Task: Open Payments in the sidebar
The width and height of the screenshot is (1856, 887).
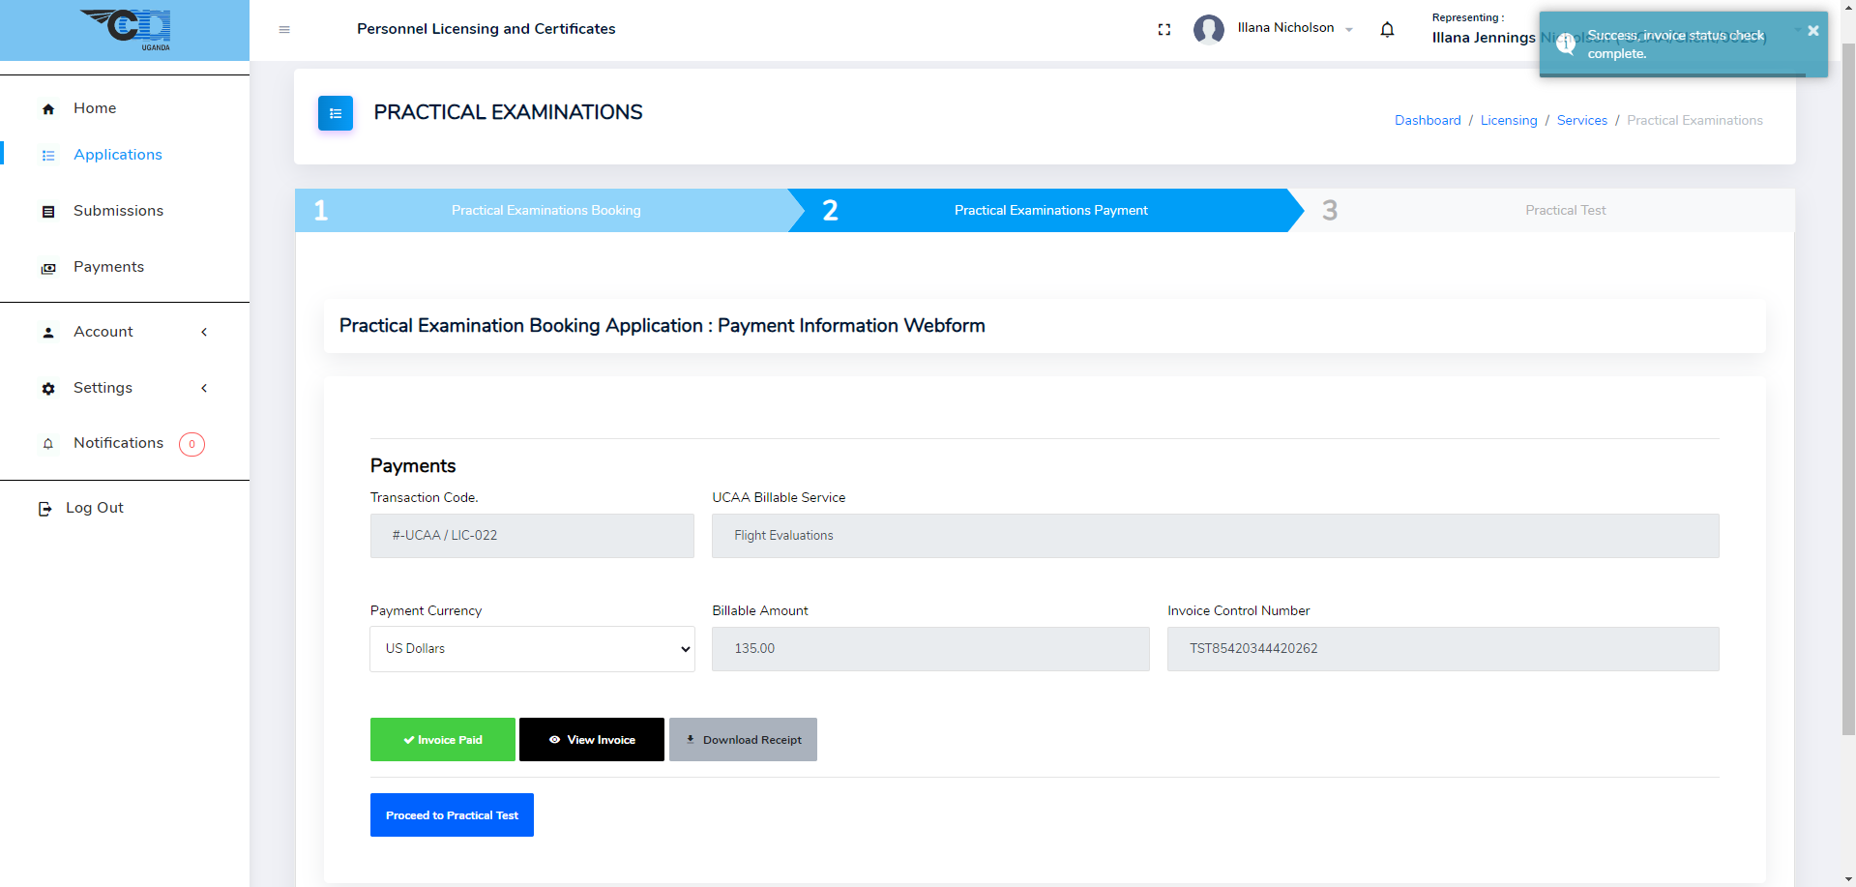Action: (x=108, y=267)
